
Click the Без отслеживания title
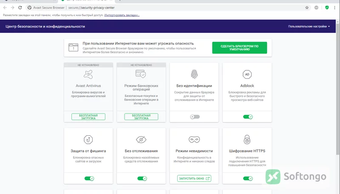tap(141, 151)
